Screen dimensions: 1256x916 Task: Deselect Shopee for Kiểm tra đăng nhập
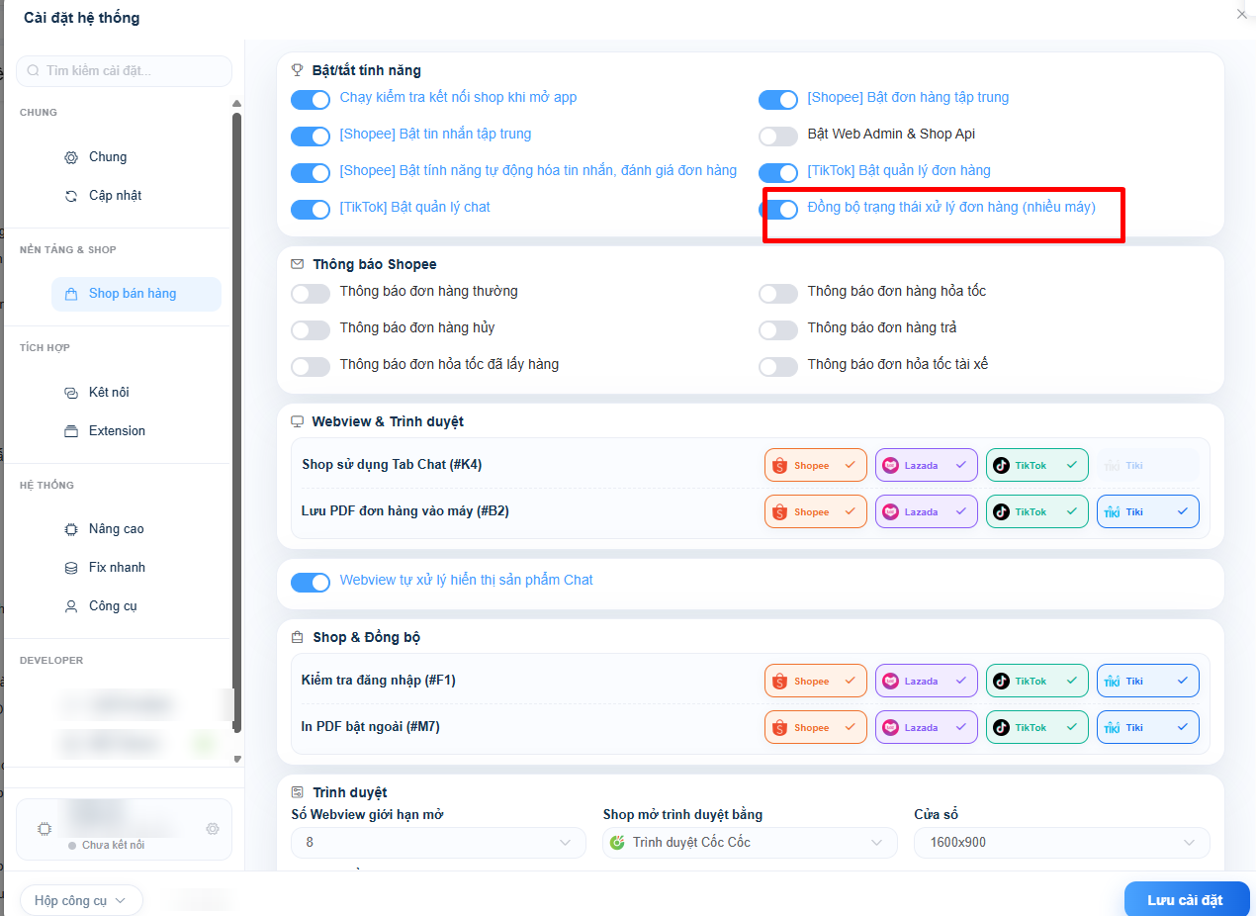(816, 681)
